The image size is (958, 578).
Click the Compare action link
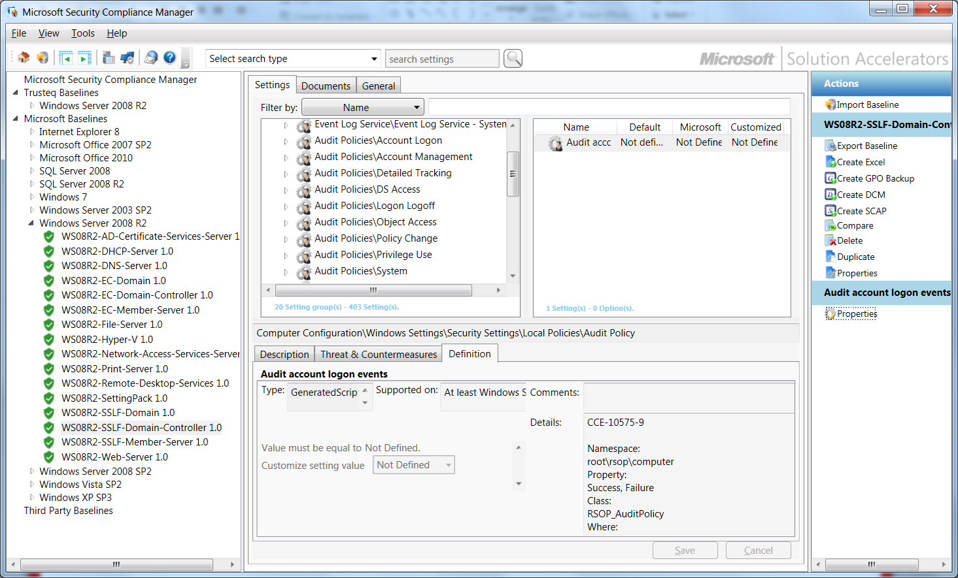pos(855,225)
